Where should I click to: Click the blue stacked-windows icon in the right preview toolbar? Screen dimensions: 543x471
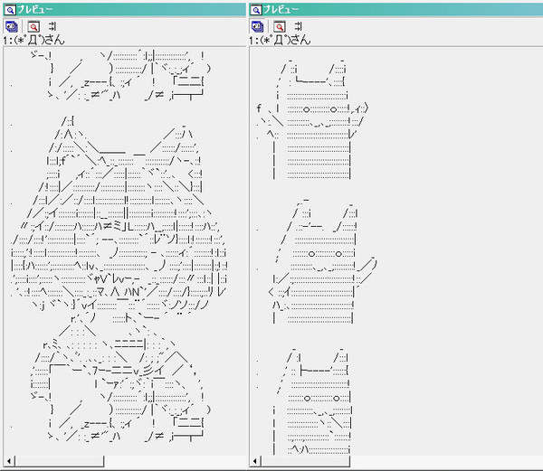pos(258,26)
